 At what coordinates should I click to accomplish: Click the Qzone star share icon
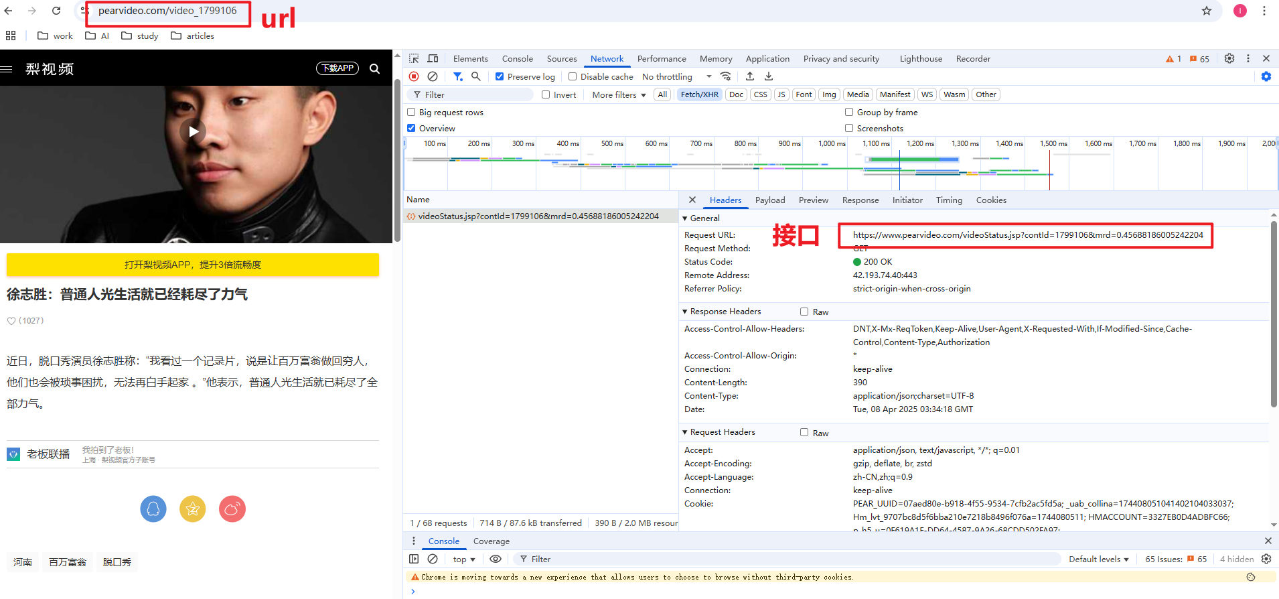click(x=193, y=509)
